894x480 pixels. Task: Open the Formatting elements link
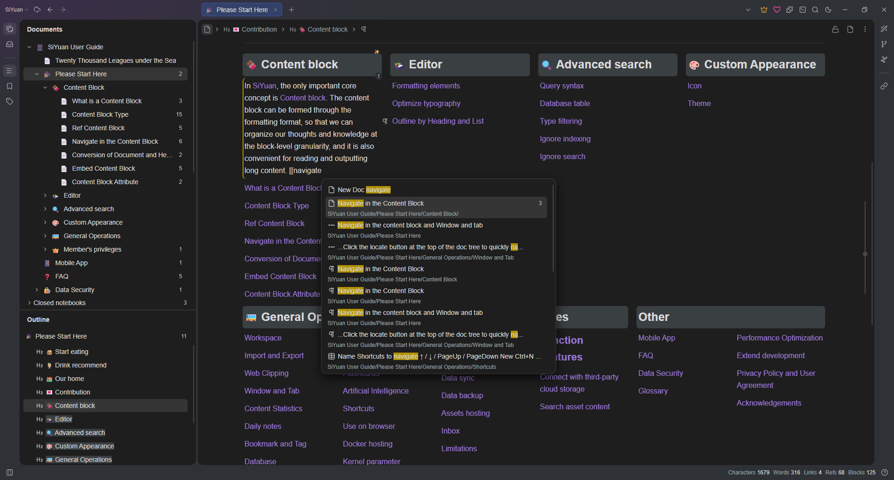(x=426, y=86)
